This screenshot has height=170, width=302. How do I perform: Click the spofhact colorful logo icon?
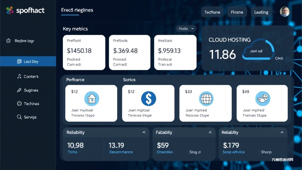tap(10, 10)
